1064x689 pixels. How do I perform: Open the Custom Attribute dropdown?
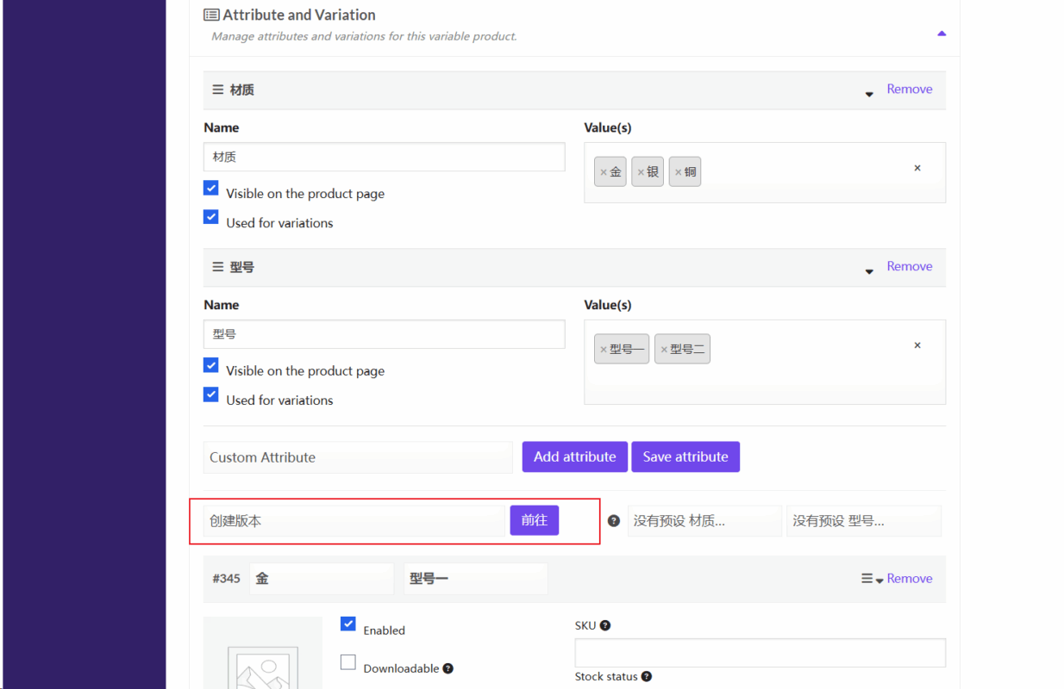358,457
